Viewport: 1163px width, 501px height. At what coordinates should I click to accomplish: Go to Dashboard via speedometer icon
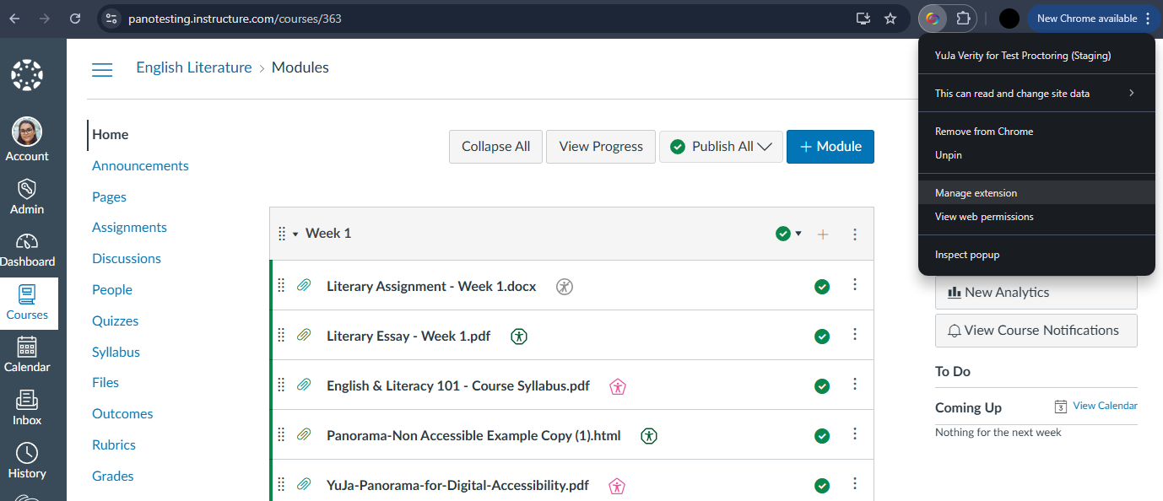click(27, 241)
